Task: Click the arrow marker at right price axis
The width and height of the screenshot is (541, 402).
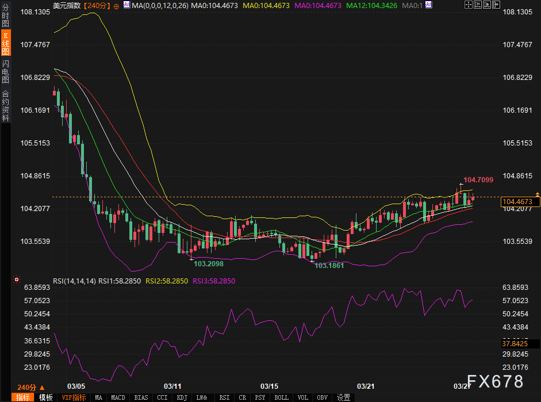Action: pos(537,194)
